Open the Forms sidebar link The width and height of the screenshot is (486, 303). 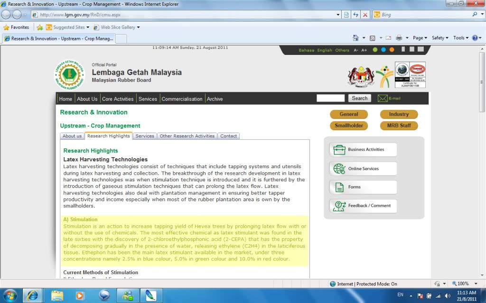(x=363, y=187)
